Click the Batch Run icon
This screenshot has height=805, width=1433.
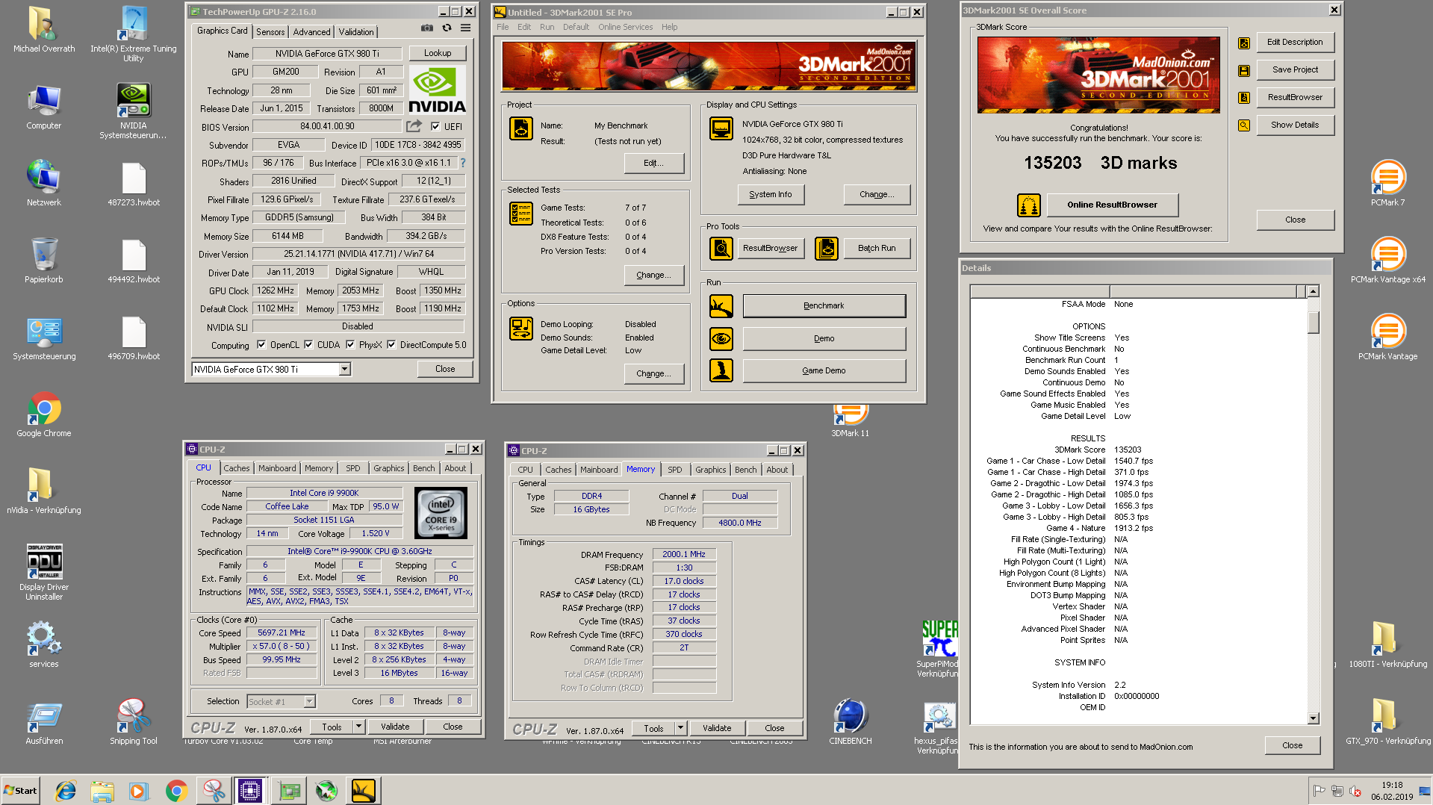pyautogui.click(x=827, y=248)
